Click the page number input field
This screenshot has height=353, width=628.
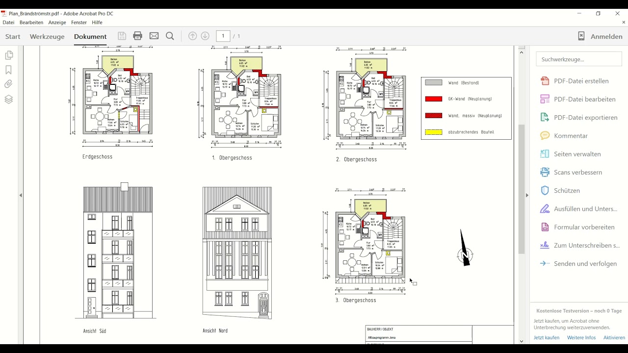223,36
